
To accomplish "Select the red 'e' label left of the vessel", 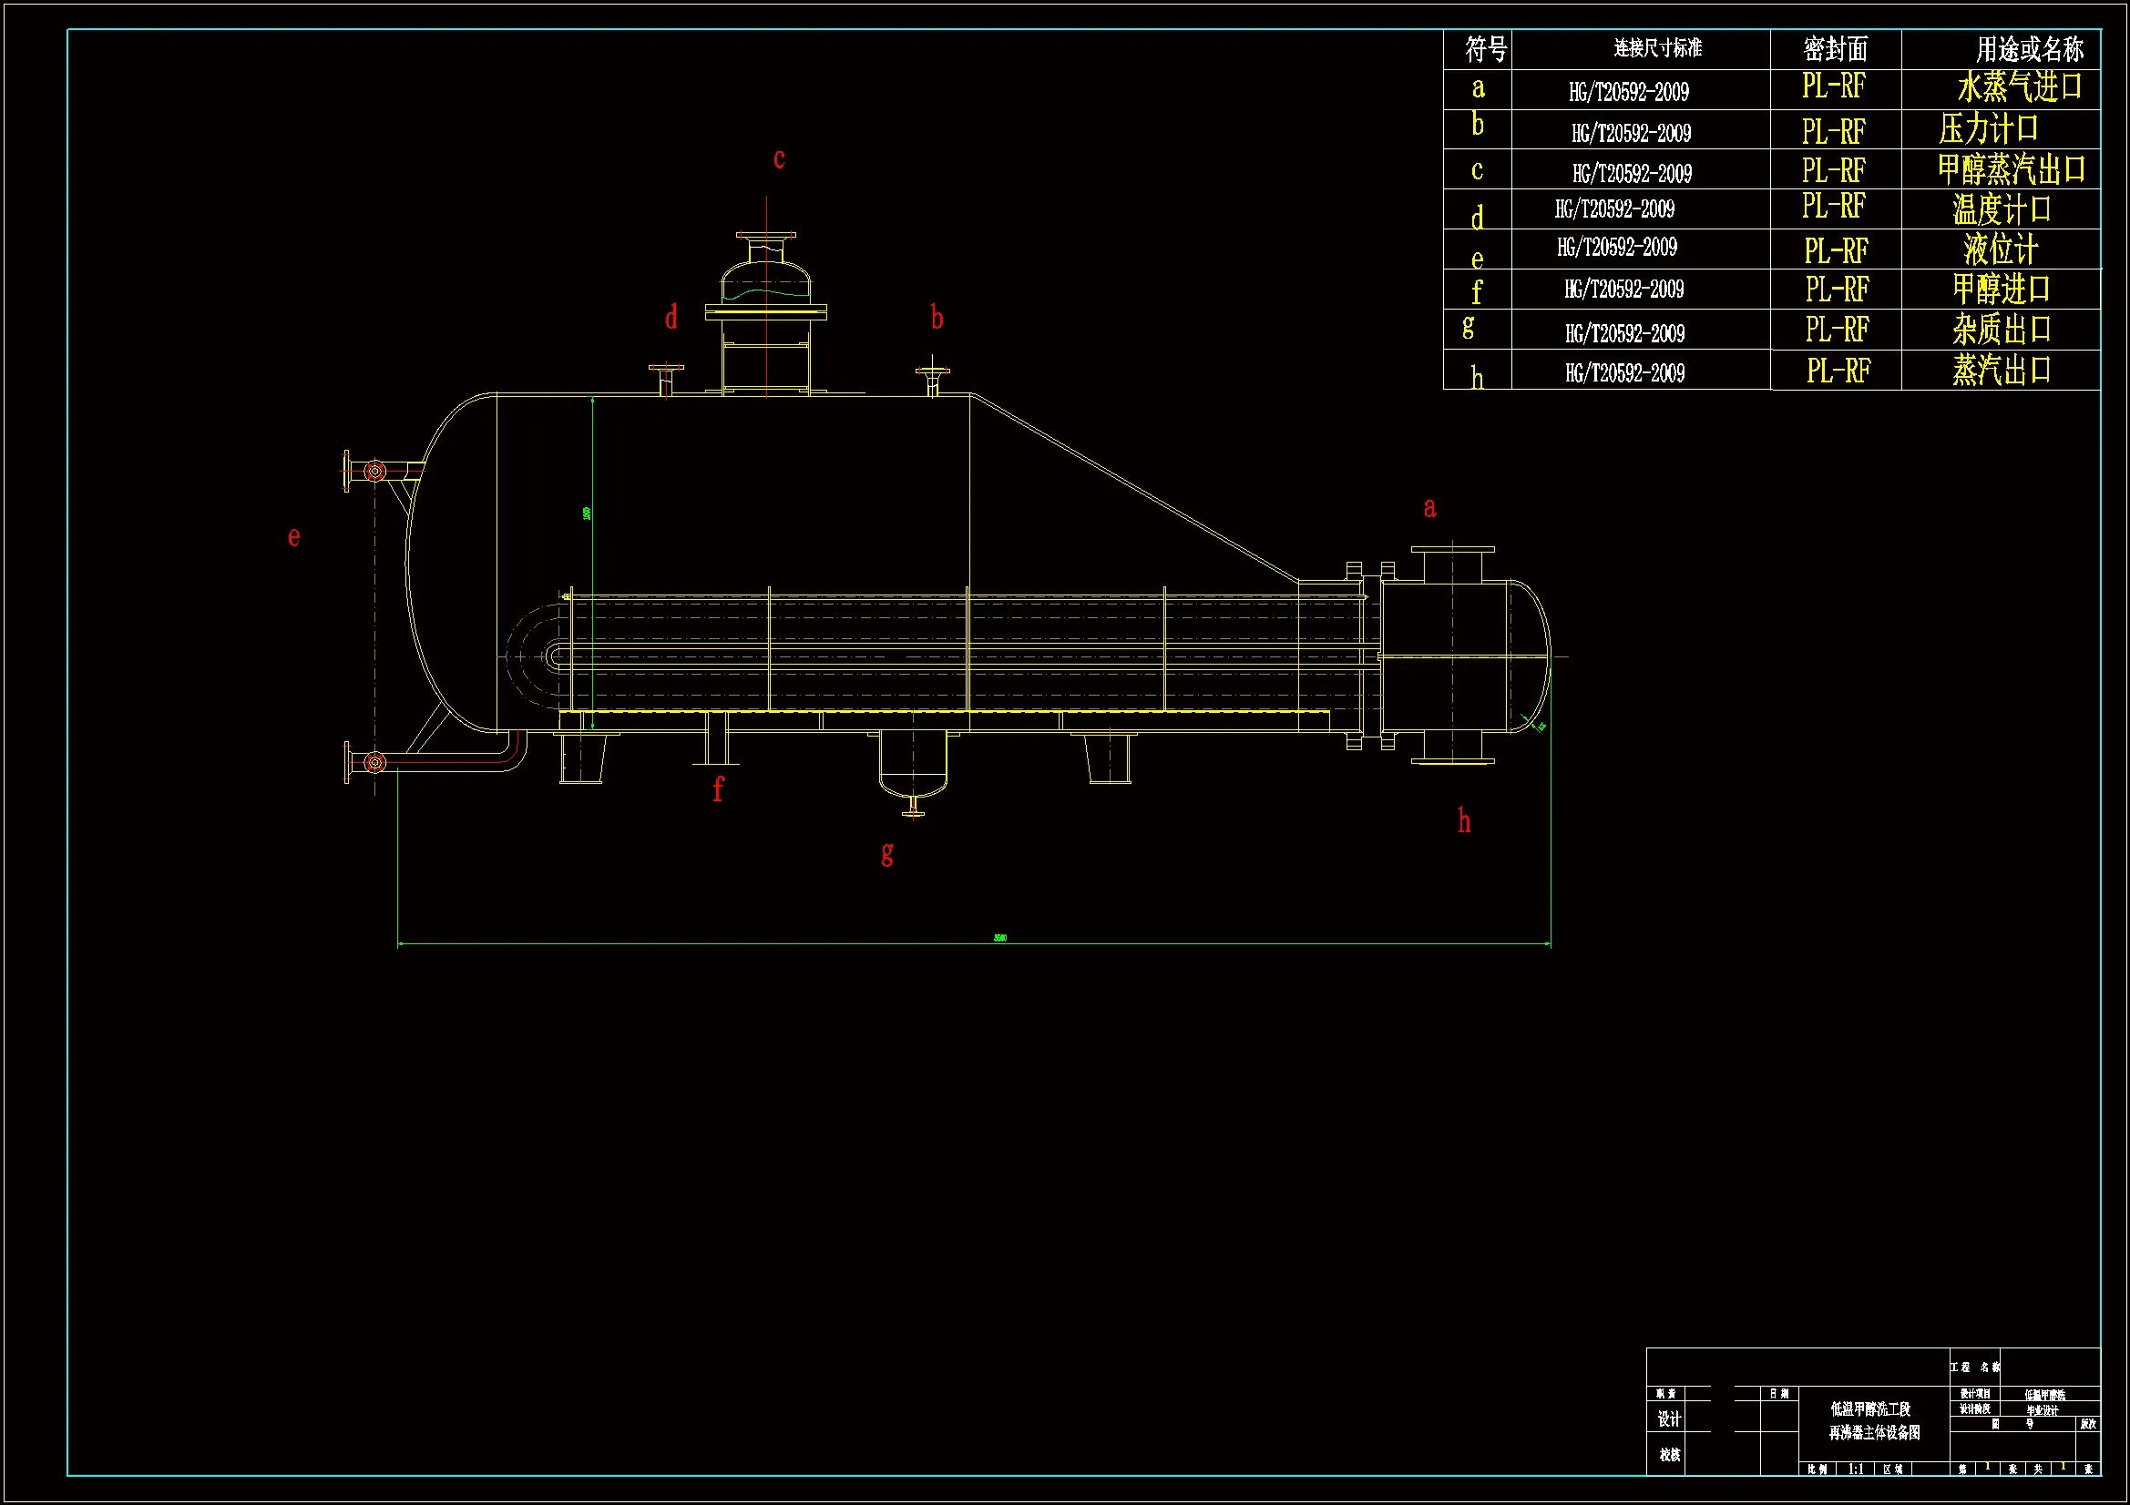I will [294, 536].
